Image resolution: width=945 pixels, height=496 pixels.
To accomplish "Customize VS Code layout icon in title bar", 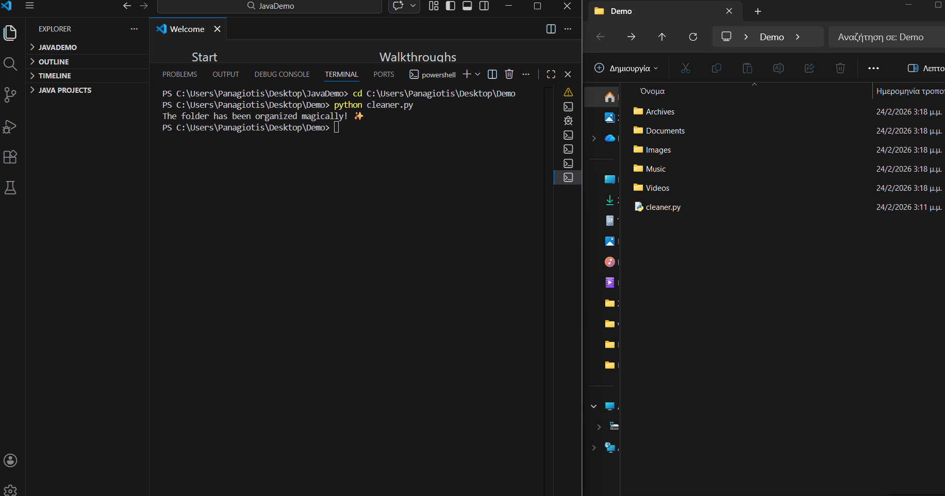I will click(434, 6).
